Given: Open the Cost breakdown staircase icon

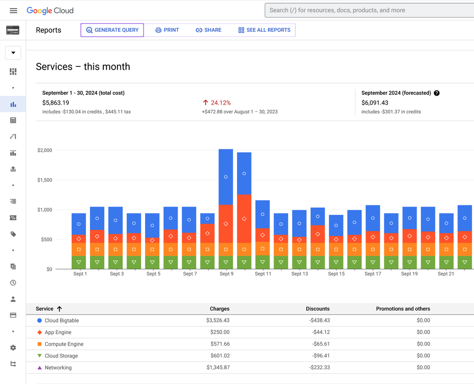Looking at the screenshot, I should [x=13, y=137].
